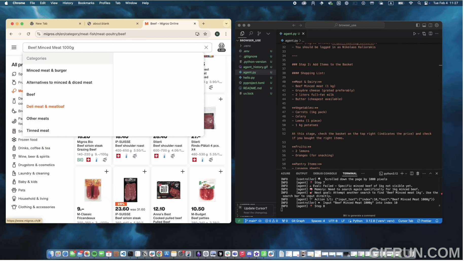
Task: Select Deli meat & meatloaf category
Action: [46, 107]
